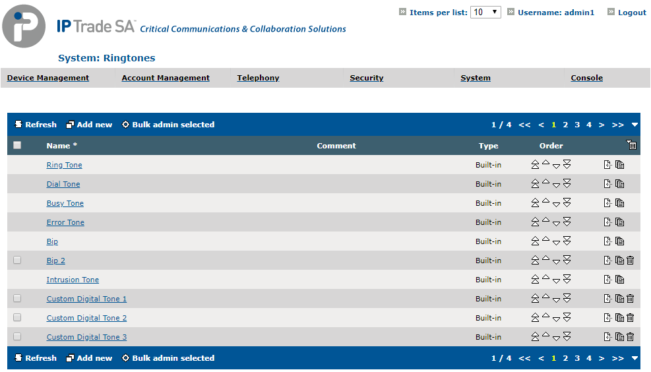Image resolution: width=651 pixels, height=372 pixels.
Task: Jump to first page using top << link
Action: [x=524, y=125]
